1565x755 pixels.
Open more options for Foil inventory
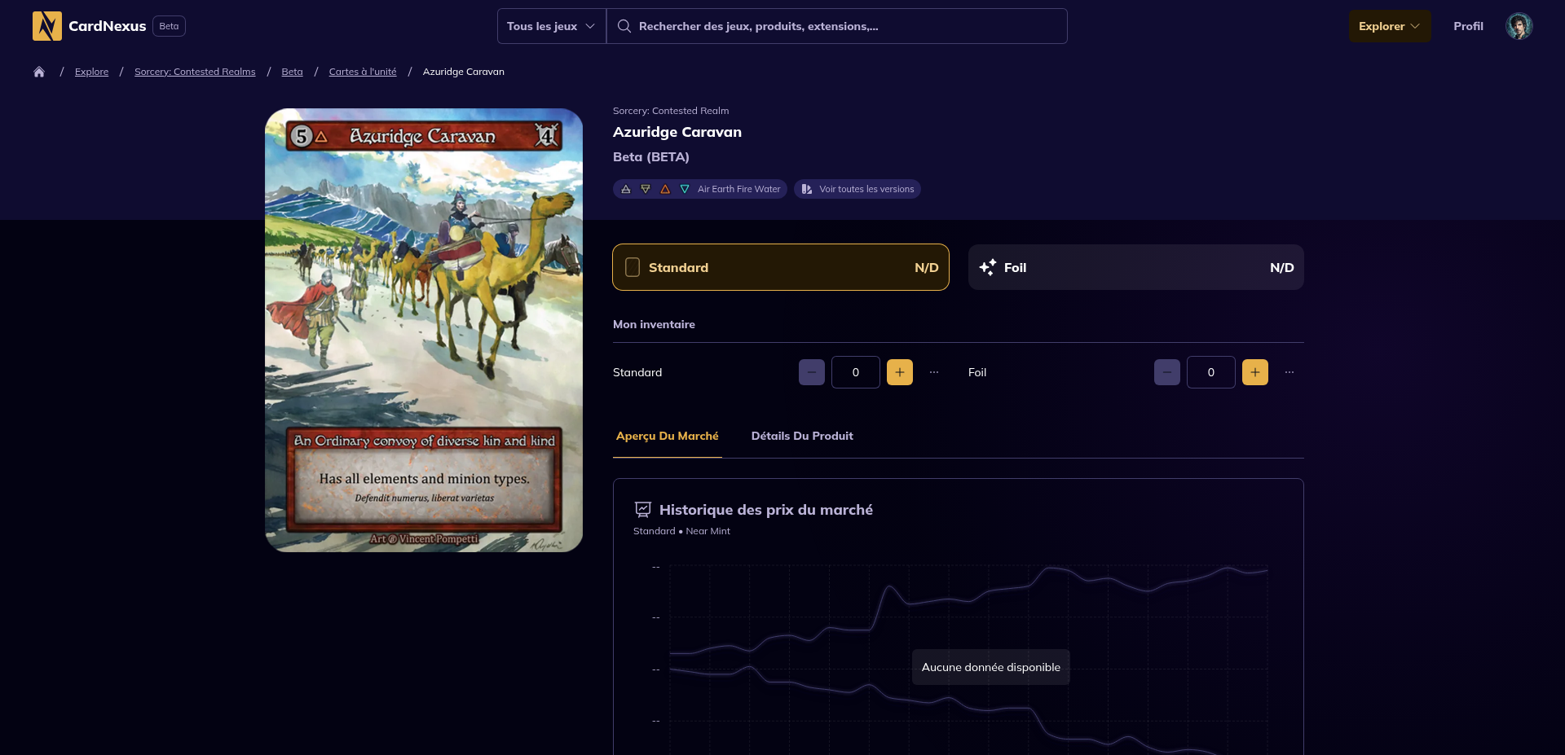(1289, 372)
